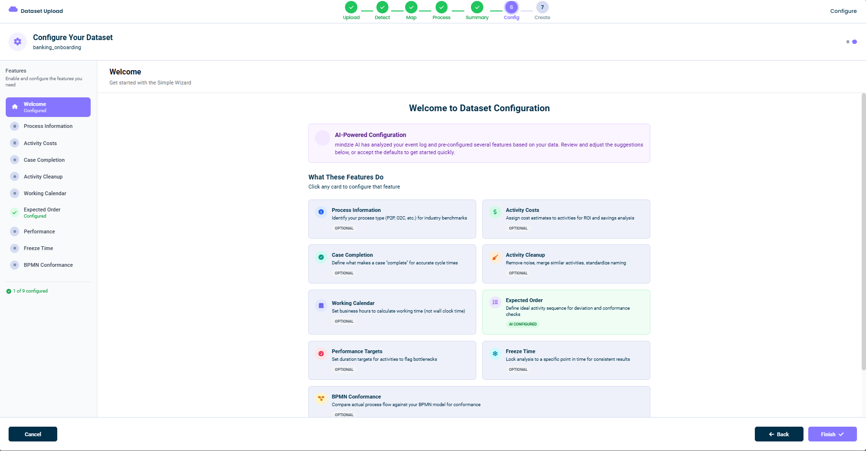Click the AI-Powered Configuration round icon

(323, 138)
